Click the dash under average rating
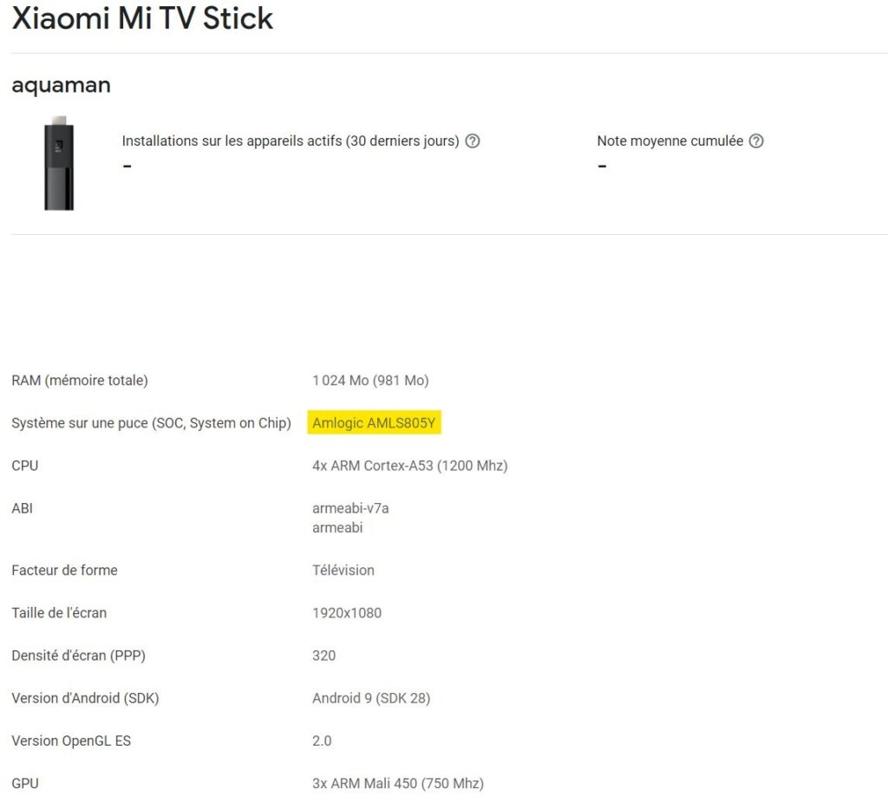888x803 pixels. tap(602, 165)
